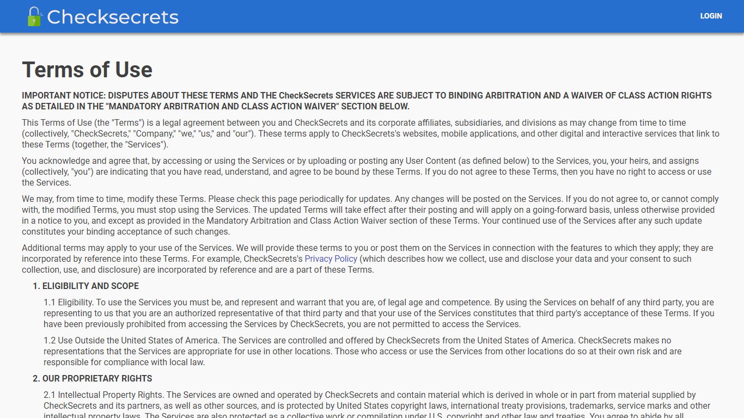Screen dimensions: 744x418
Task: Click the LOGIN button
Action: tap(711, 16)
